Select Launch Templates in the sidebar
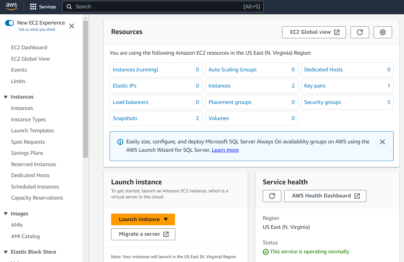This screenshot has height=262, width=404. point(33,131)
